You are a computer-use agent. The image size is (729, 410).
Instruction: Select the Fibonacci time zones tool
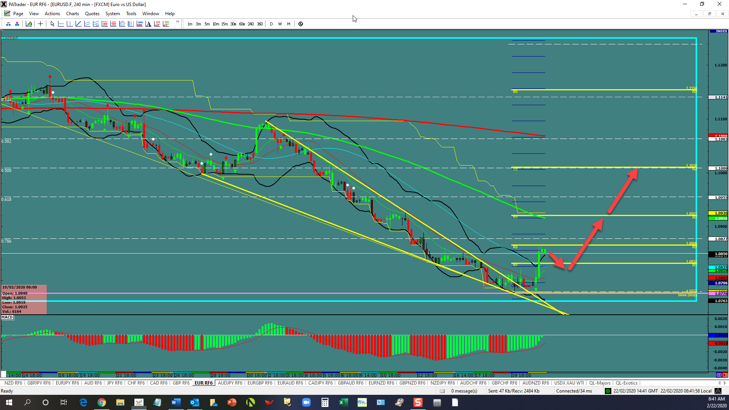[x=131, y=24]
